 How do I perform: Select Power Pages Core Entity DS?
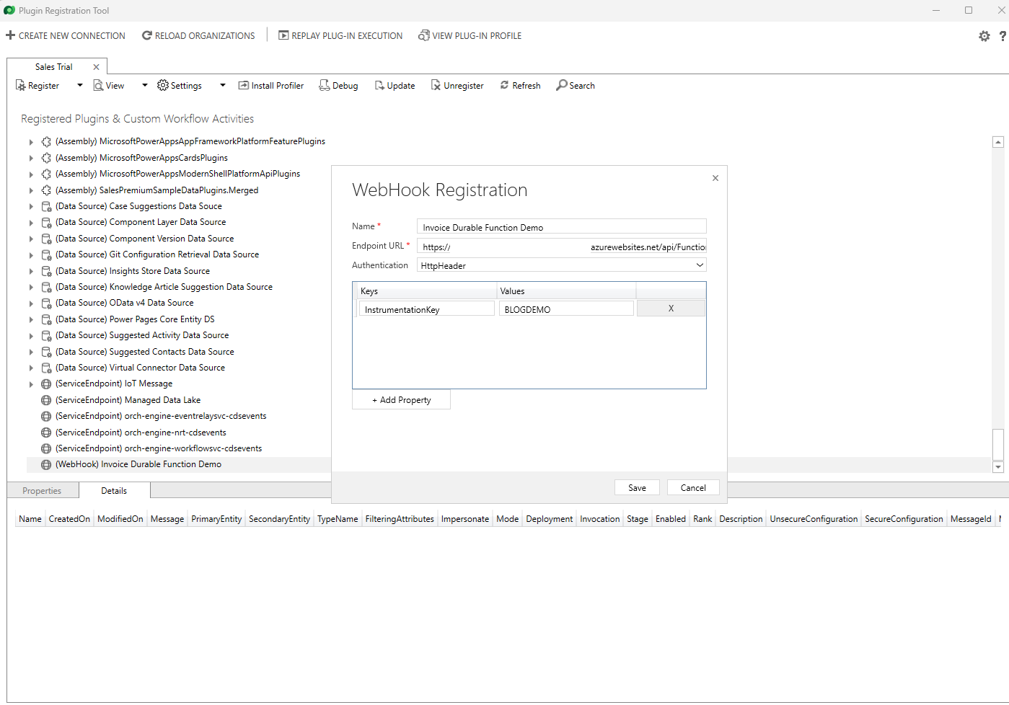coord(135,319)
